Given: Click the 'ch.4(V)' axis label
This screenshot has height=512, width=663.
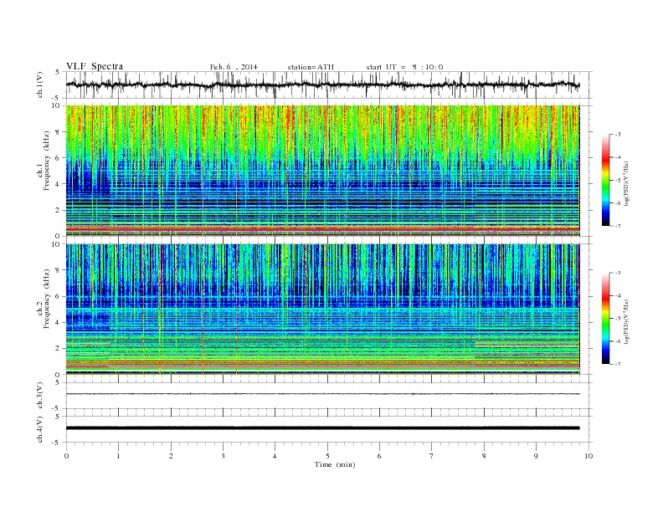Looking at the screenshot, I should 40,429.
